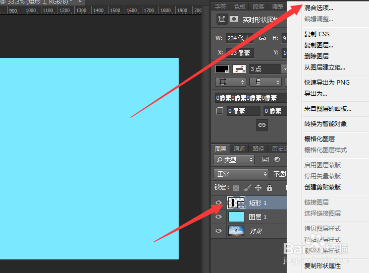Close the document tab with x

coord(80,2)
